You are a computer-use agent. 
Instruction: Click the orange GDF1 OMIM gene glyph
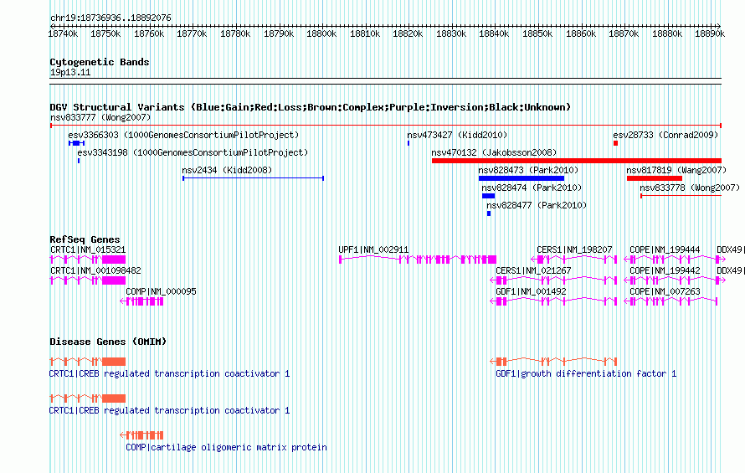point(553,362)
